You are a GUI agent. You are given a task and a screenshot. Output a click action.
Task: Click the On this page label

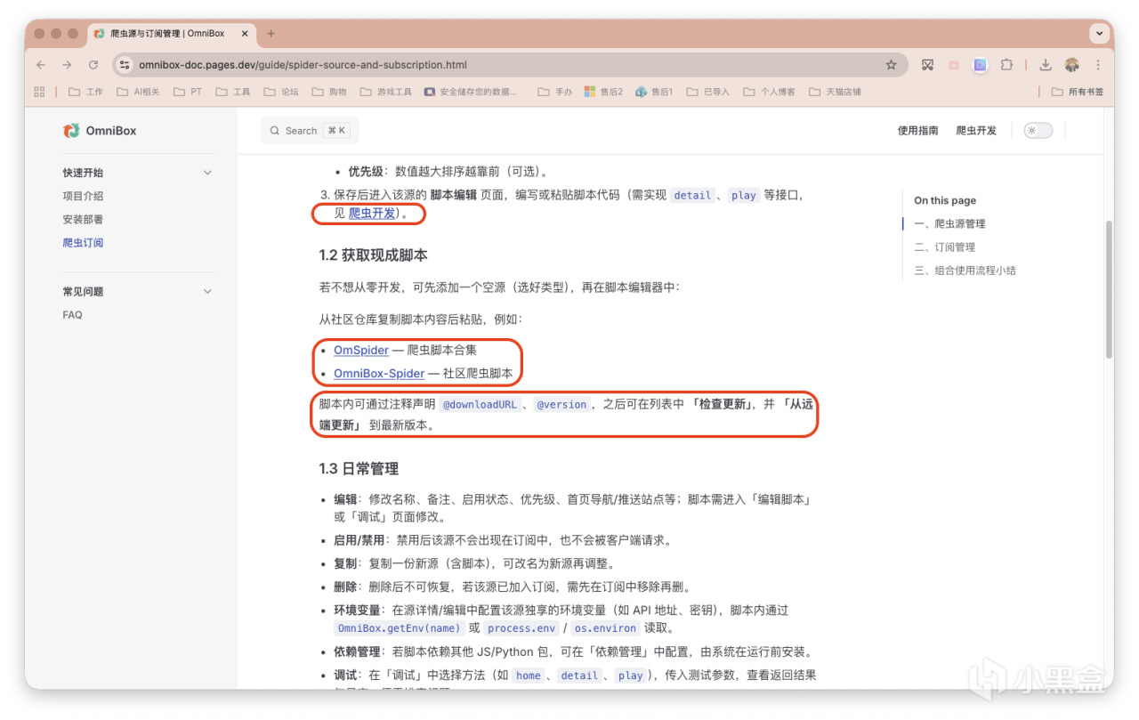pyautogui.click(x=945, y=200)
